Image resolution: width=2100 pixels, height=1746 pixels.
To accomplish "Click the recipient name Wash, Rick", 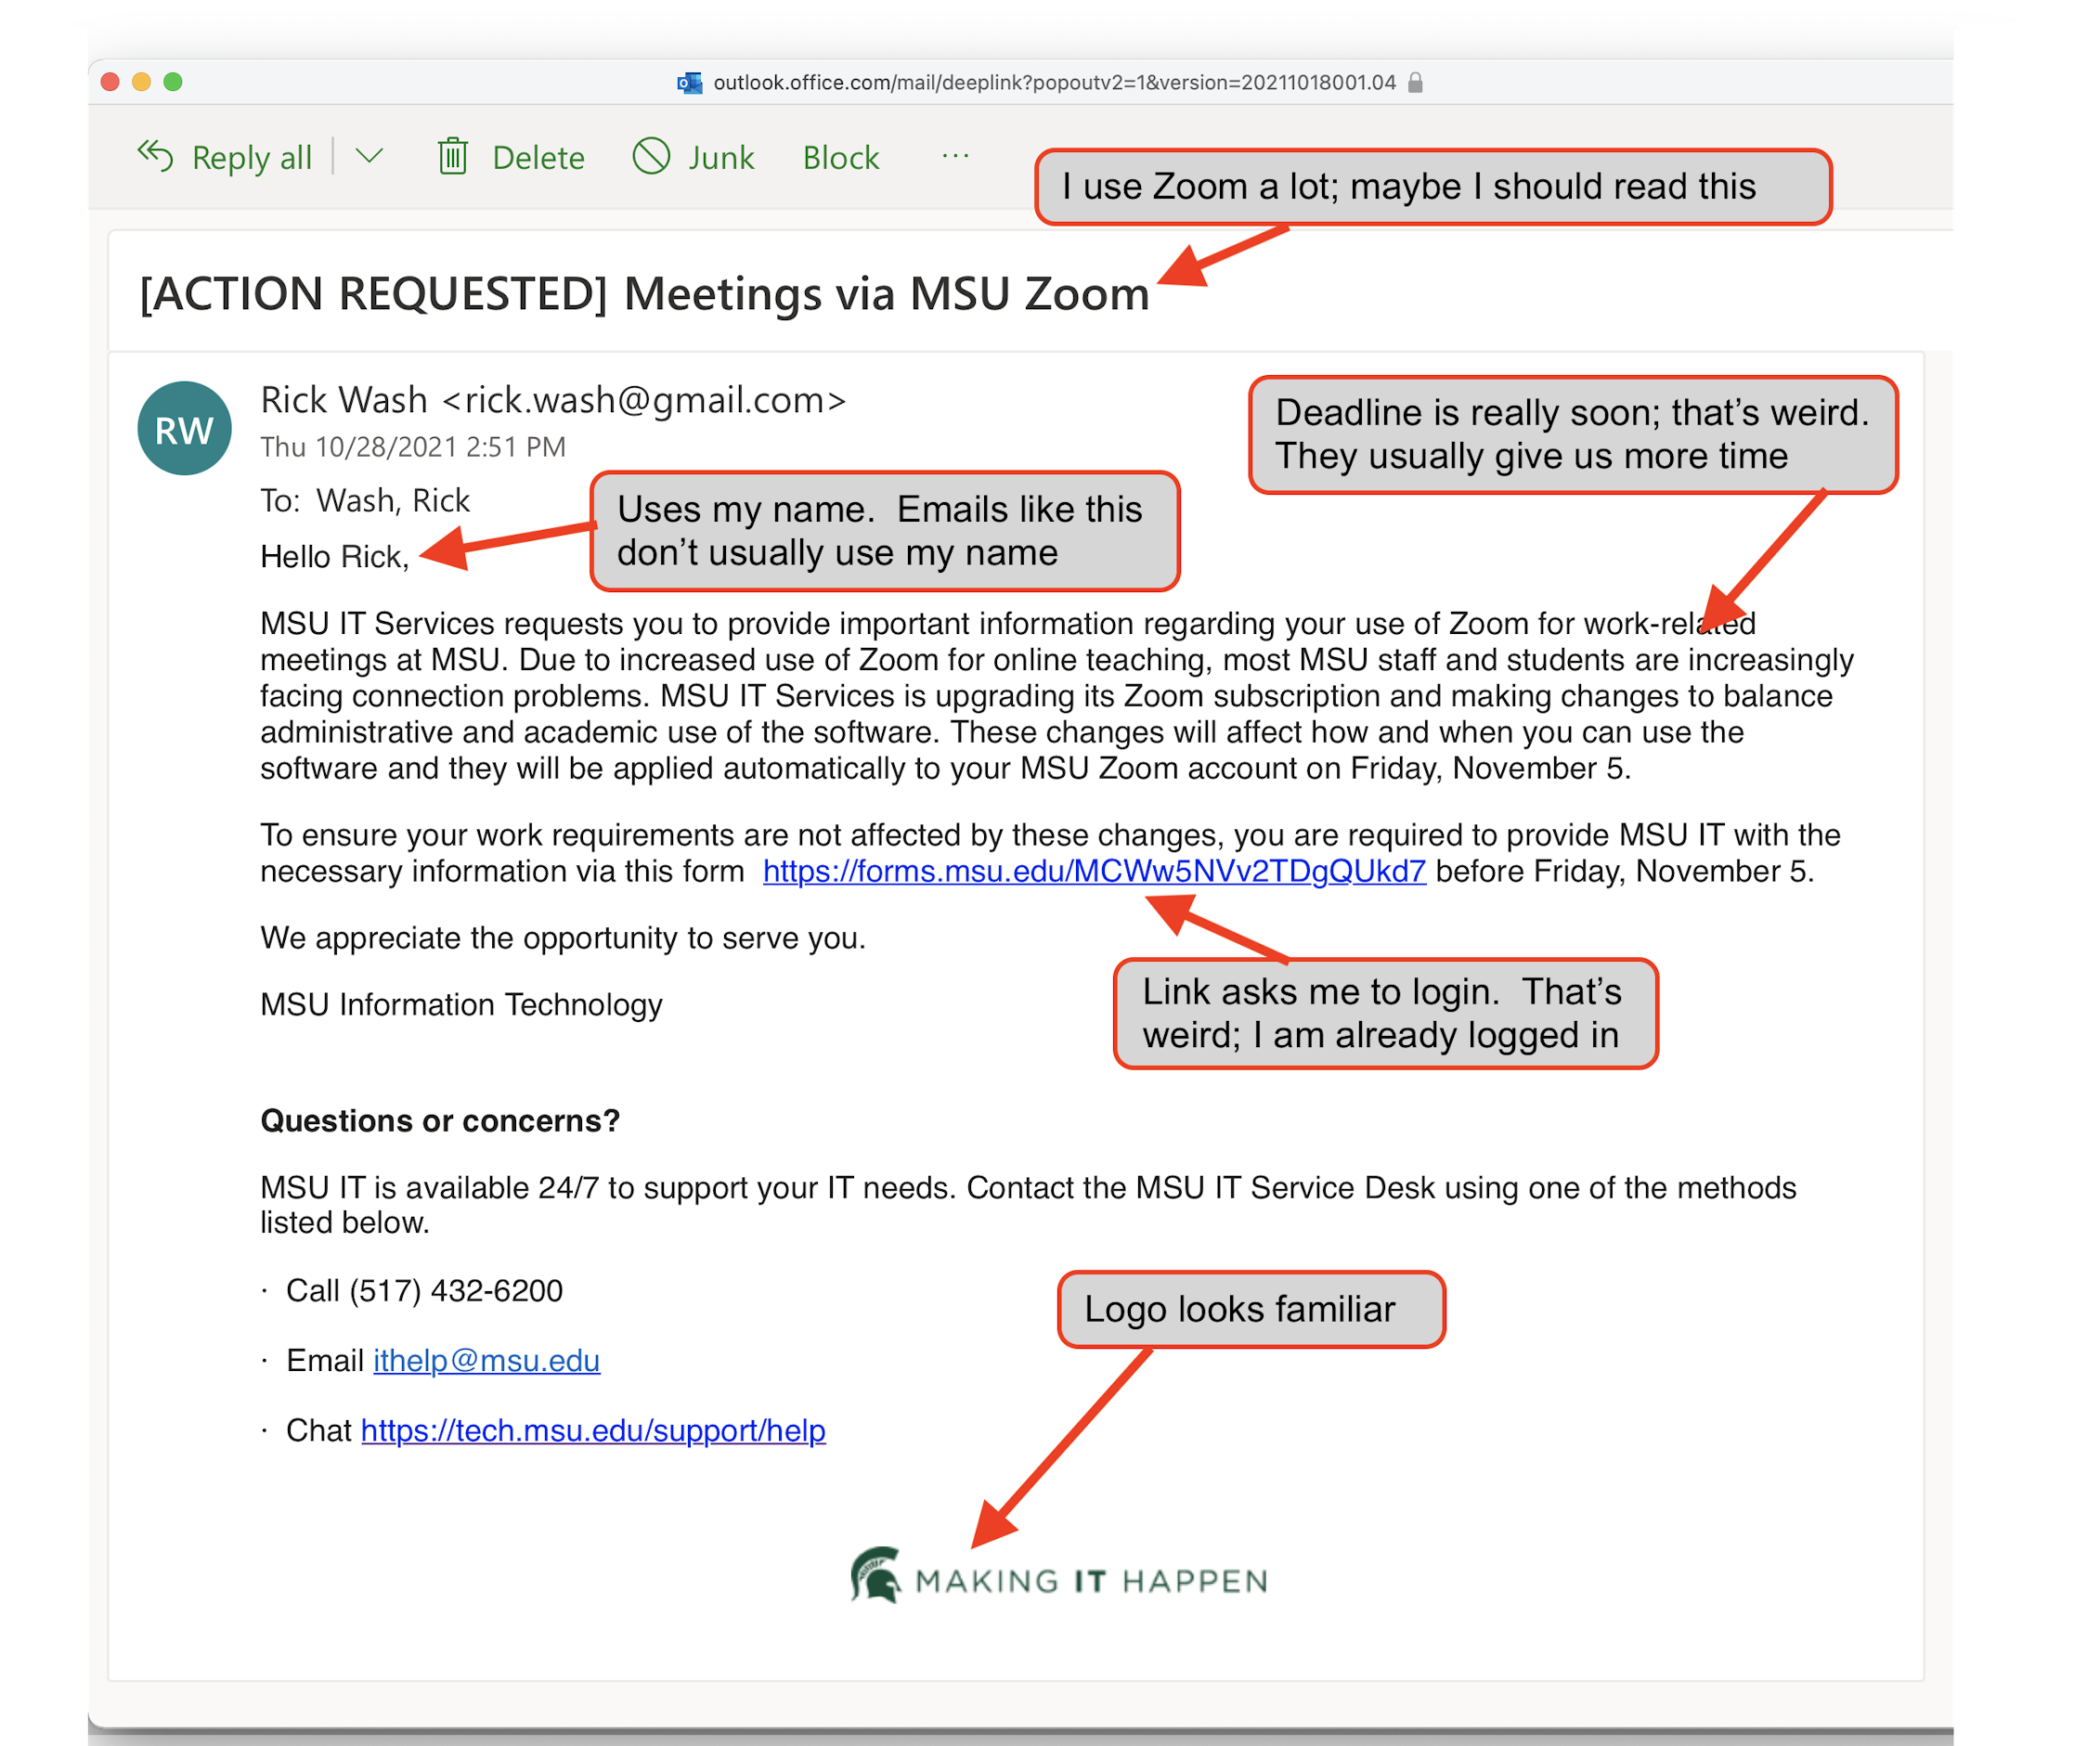I will click(393, 500).
